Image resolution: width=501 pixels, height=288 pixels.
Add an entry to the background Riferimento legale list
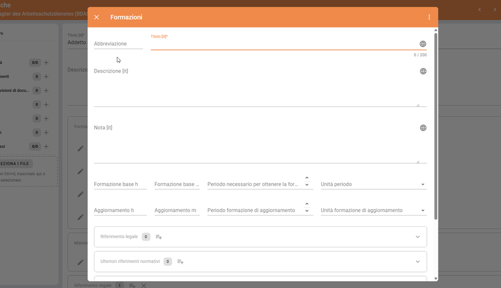click(132, 286)
